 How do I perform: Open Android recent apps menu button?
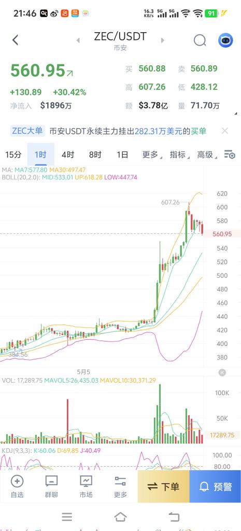tap(67, 517)
